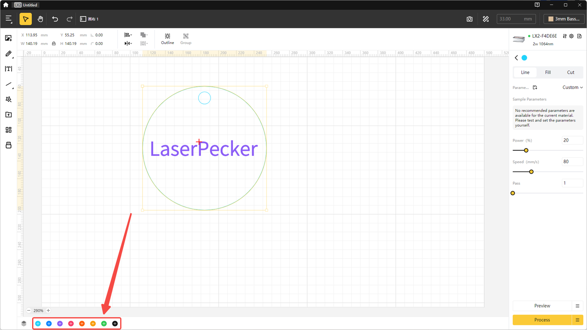Select the line drawing tool

click(8, 84)
